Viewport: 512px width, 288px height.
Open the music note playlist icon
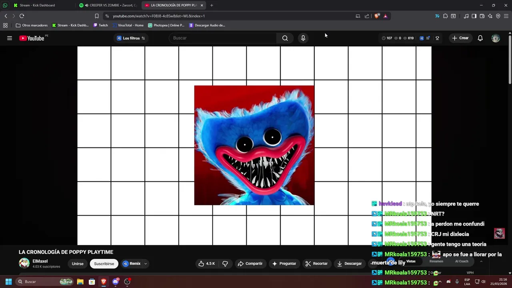[x=466, y=16]
